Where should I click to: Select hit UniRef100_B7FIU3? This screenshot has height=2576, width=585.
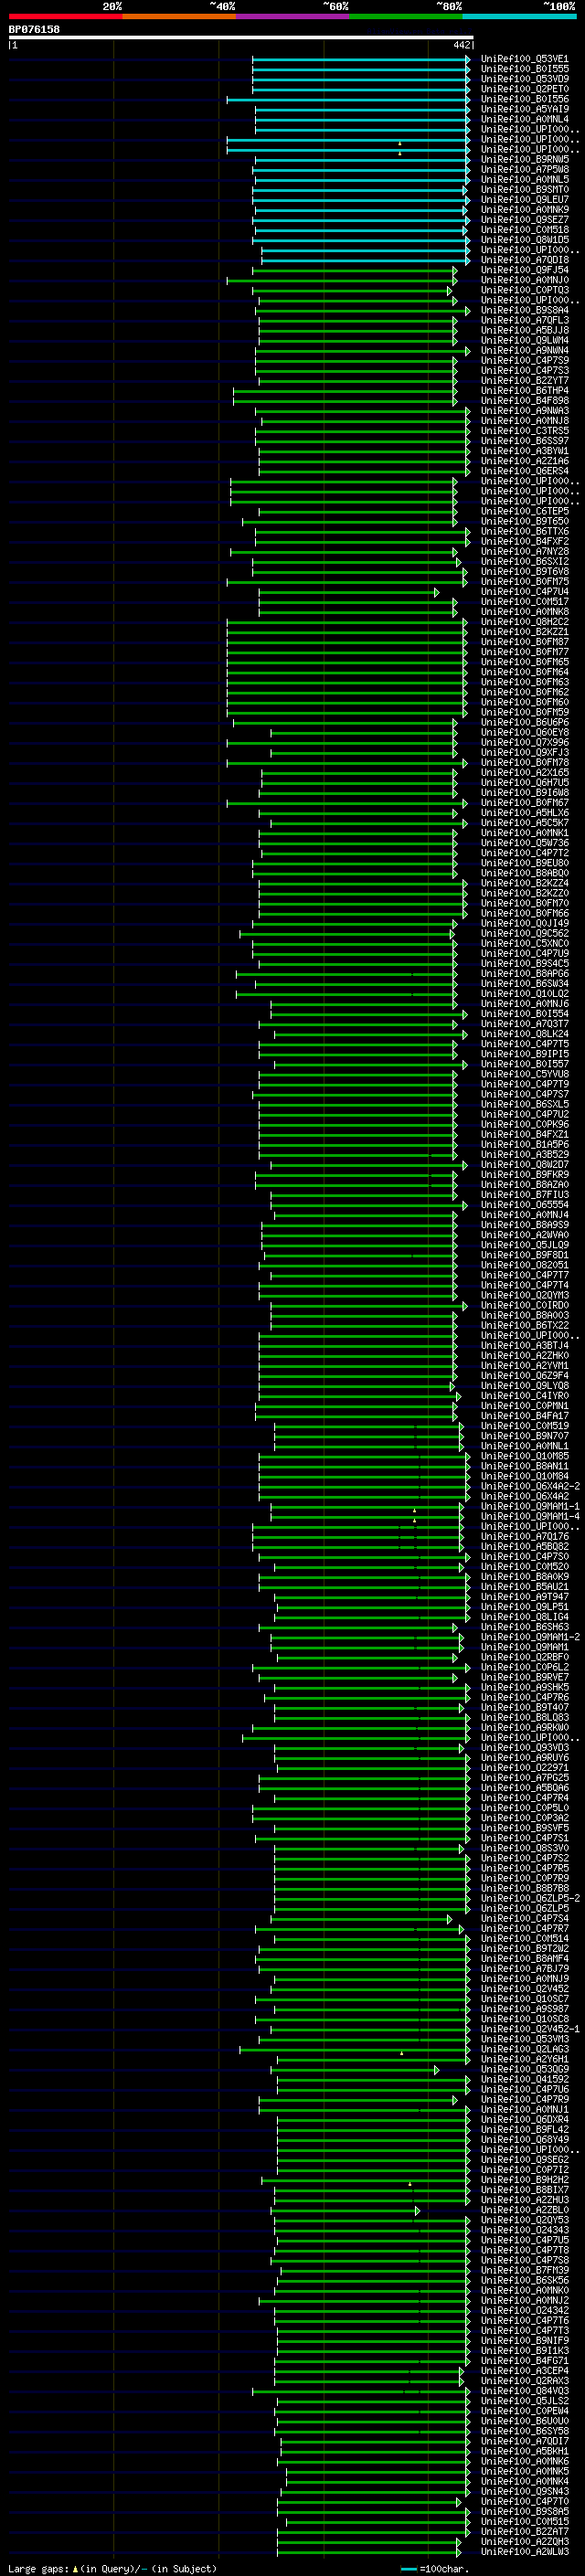click(x=524, y=1195)
